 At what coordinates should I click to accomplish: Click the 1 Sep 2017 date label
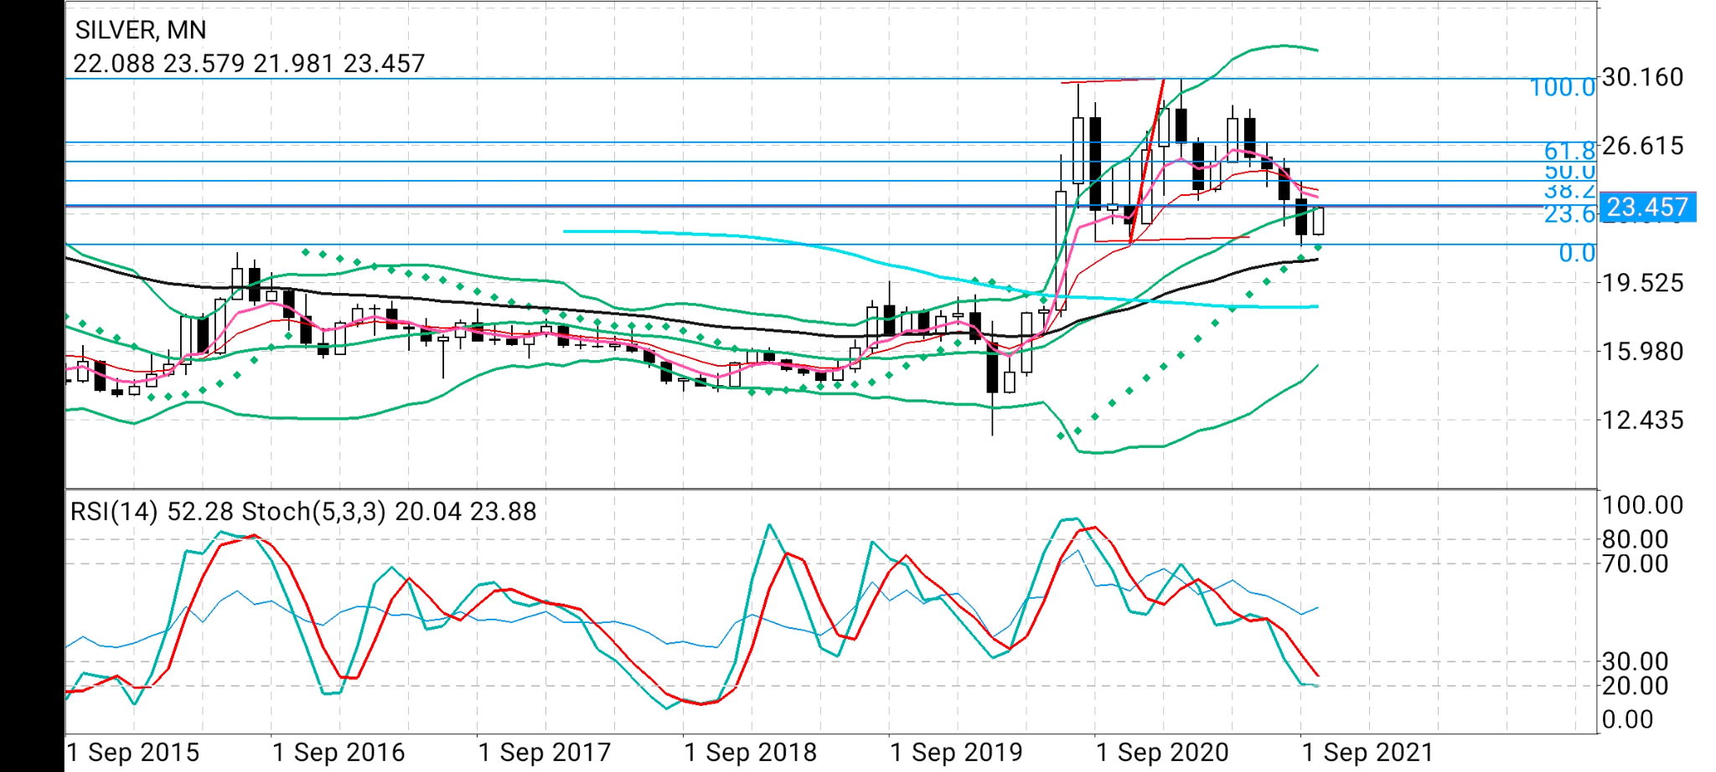pyautogui.click(x=545, y=753)
